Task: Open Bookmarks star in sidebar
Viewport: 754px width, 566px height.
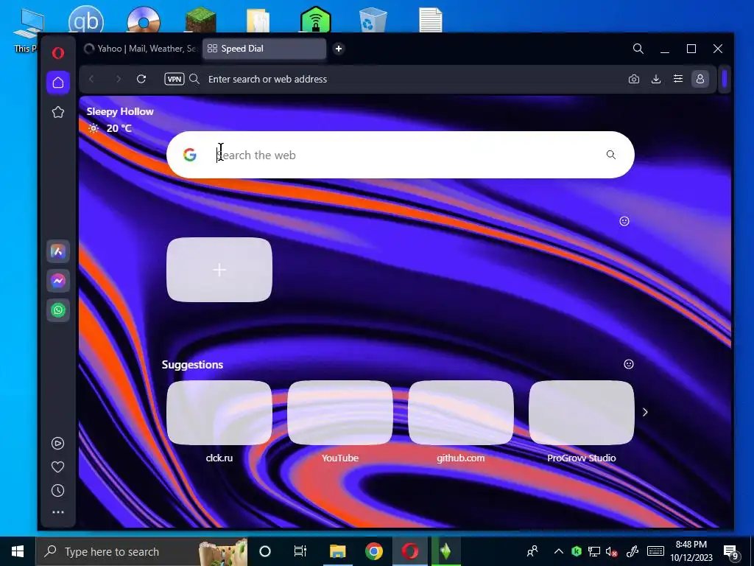Action: [x=58, y=112]
